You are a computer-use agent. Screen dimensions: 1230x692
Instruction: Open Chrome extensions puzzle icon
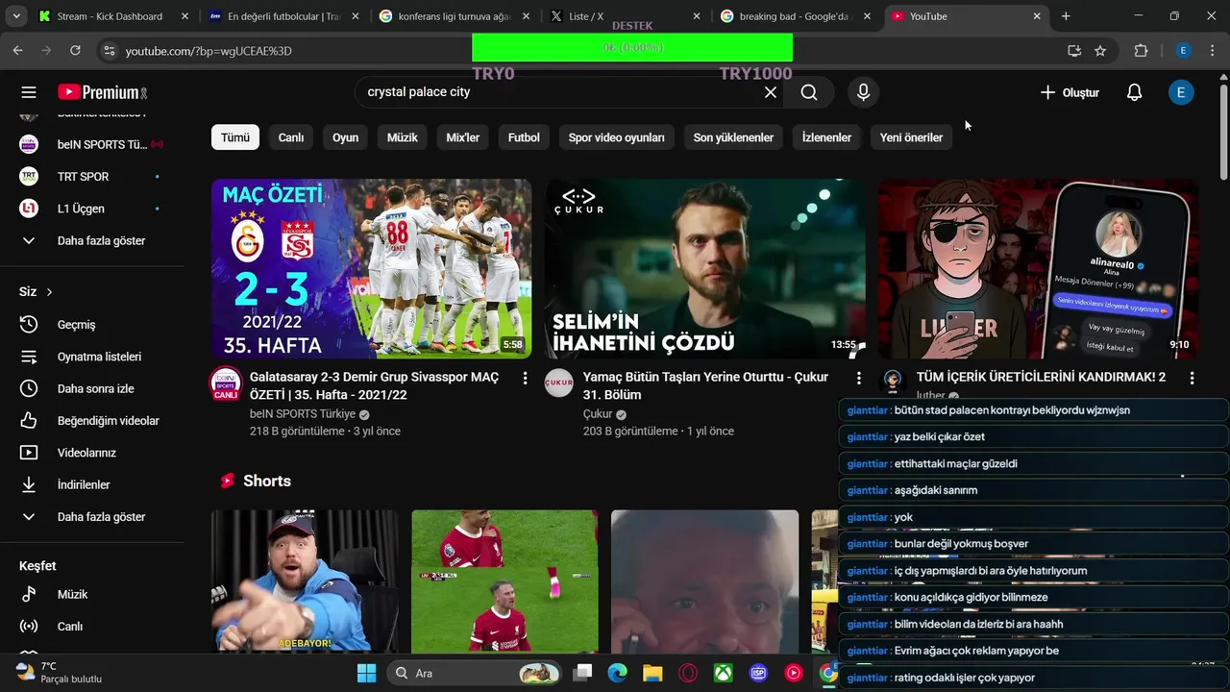(1142, 50)
